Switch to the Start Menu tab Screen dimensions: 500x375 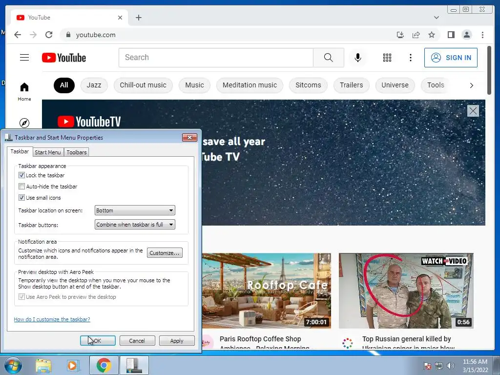[48, 152]
